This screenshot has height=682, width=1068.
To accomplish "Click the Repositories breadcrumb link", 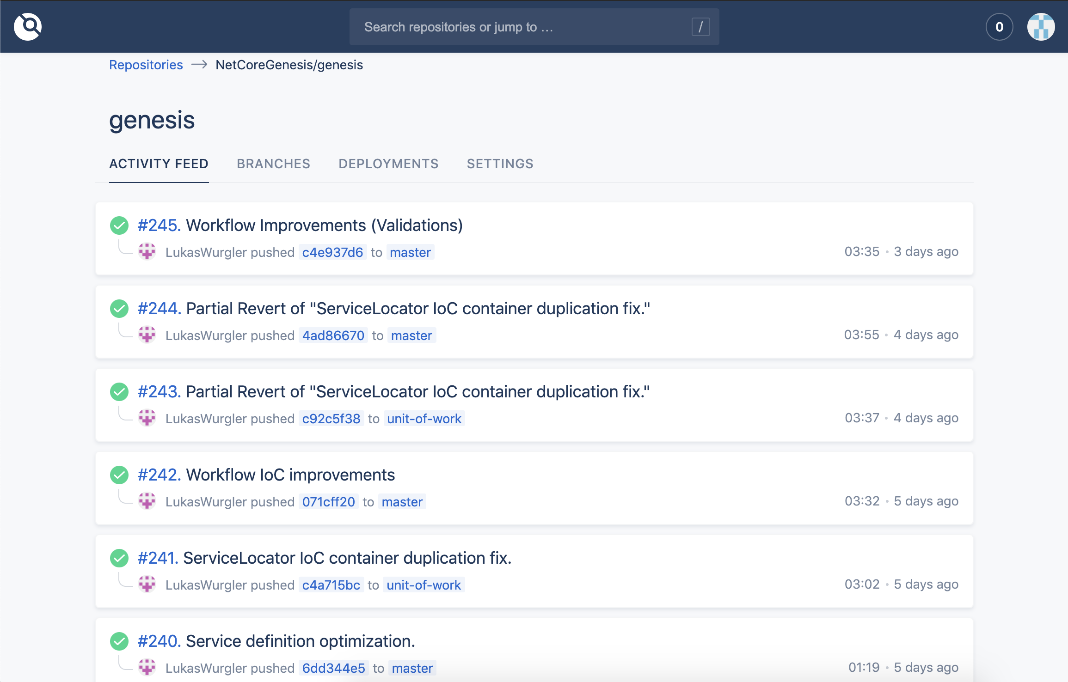I will (x=146, y=65).
